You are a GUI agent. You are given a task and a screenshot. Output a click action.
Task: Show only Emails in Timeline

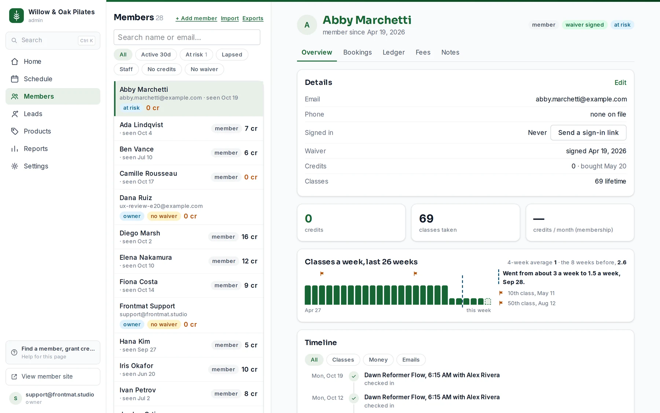411,360
